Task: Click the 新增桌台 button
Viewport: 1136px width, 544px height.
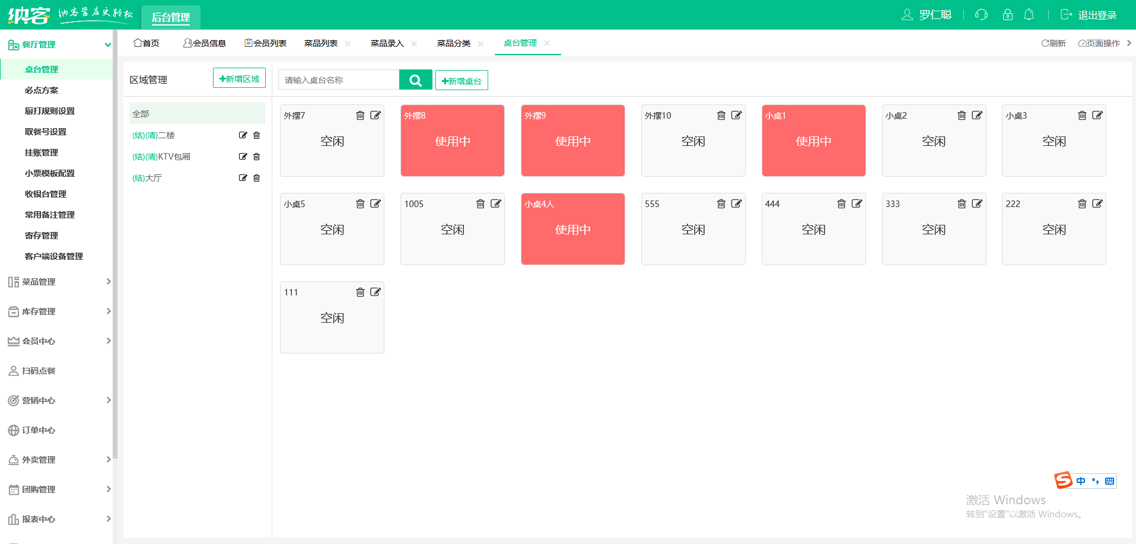Action: coord(462,81)
